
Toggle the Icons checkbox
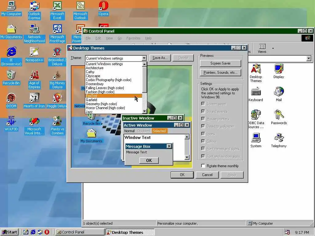tap(203, 134)
